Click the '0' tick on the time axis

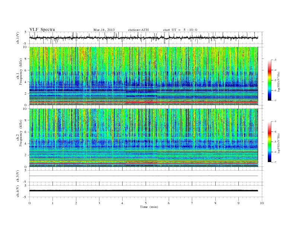29,203
